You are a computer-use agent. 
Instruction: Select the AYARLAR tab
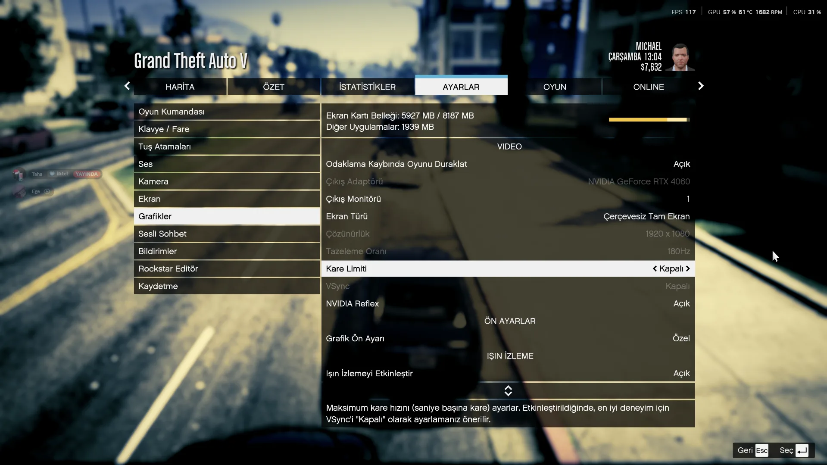pyautogui.click(x=461, y=86)
